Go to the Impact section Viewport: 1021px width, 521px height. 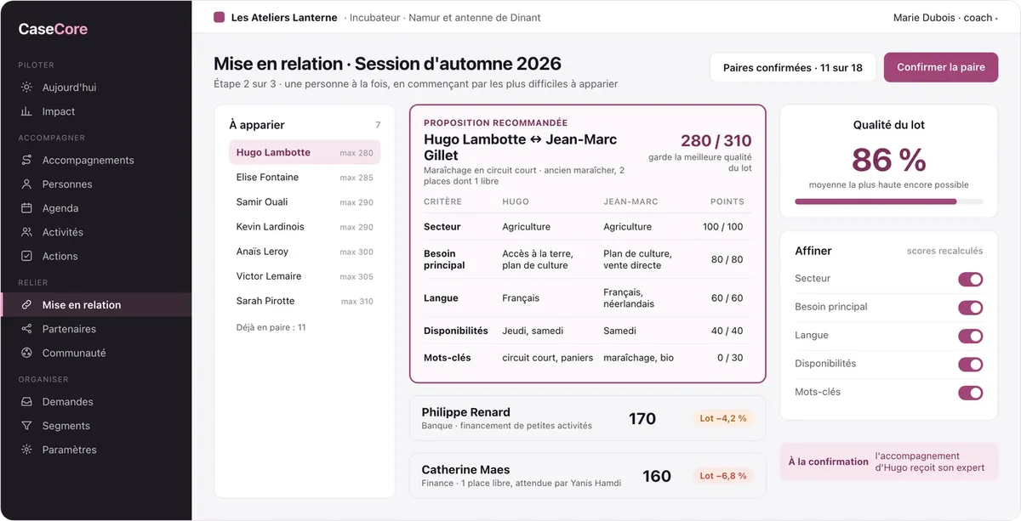click(x=96, y=111)
